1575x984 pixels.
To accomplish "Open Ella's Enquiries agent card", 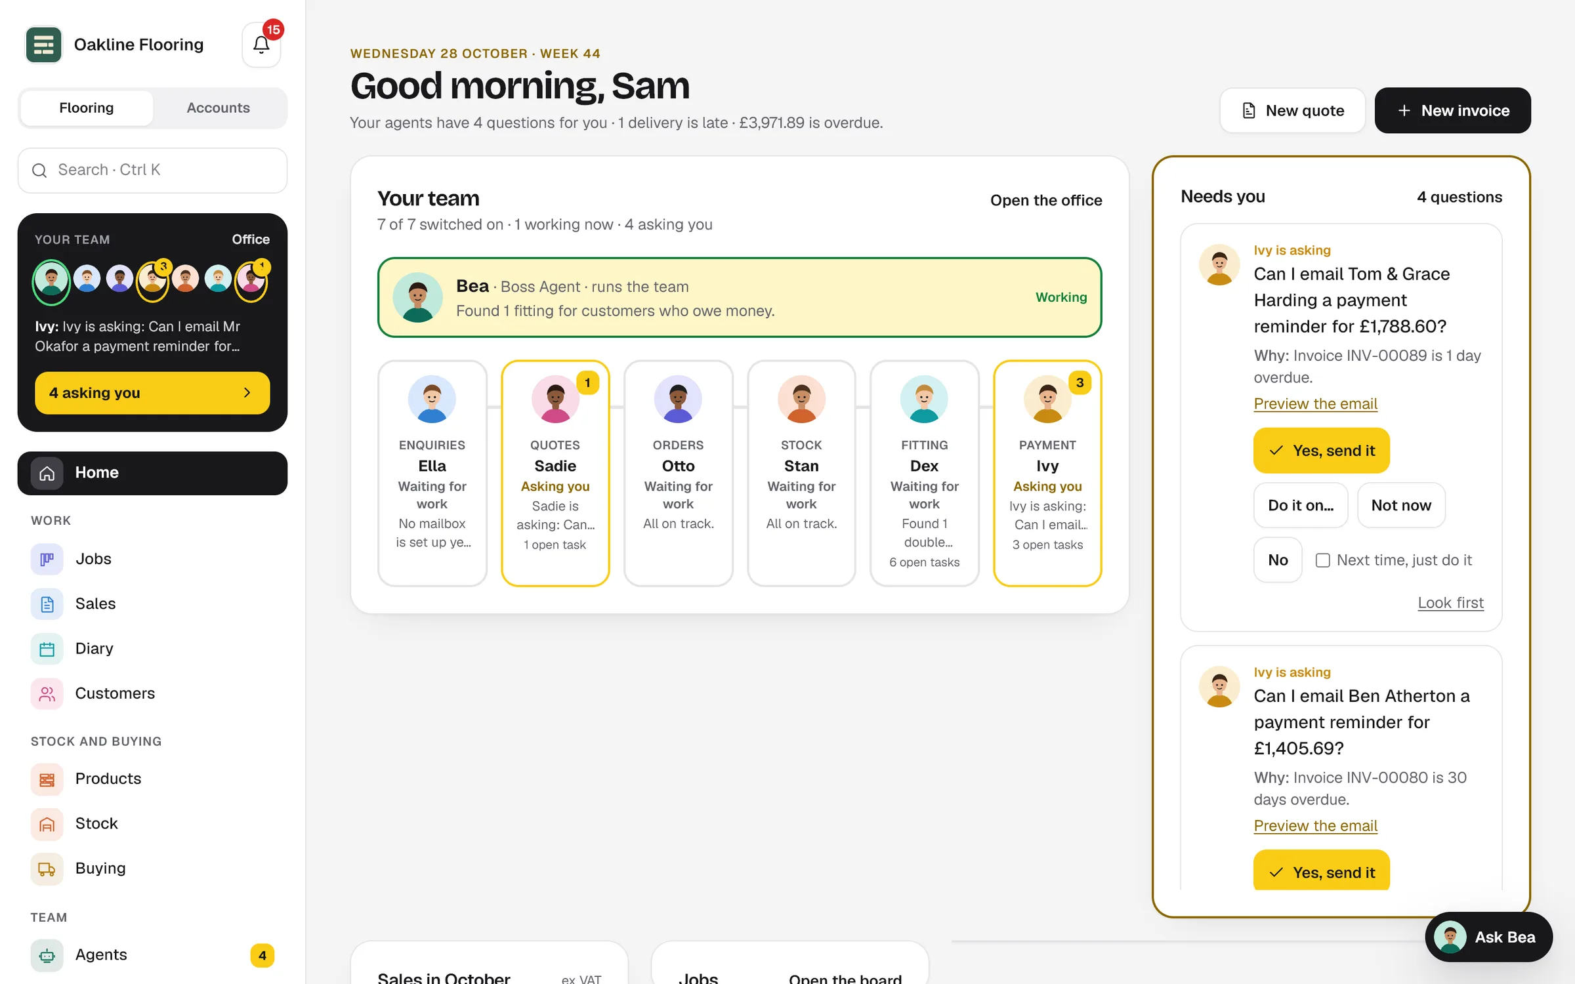I will 432,473.
